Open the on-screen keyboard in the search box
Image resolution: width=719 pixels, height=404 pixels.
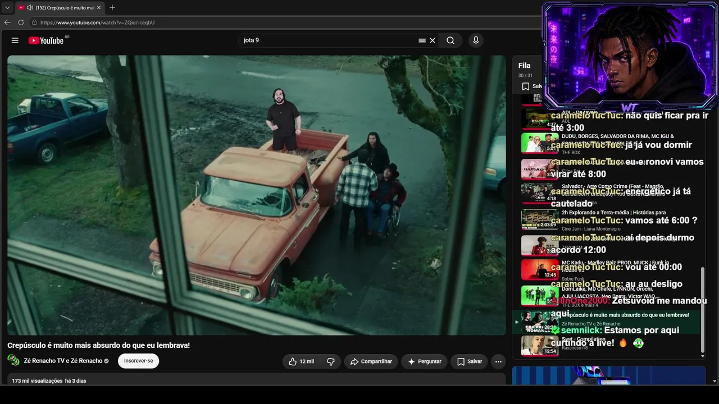(x=422, y=40)
